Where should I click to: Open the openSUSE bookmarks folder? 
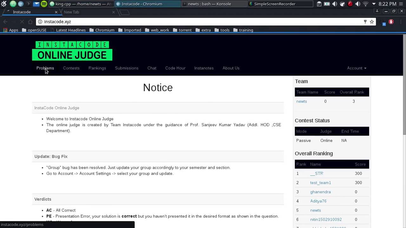click(x=34, y=30)
